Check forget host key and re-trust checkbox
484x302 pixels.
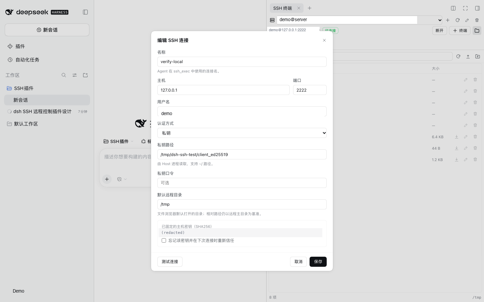164,241
